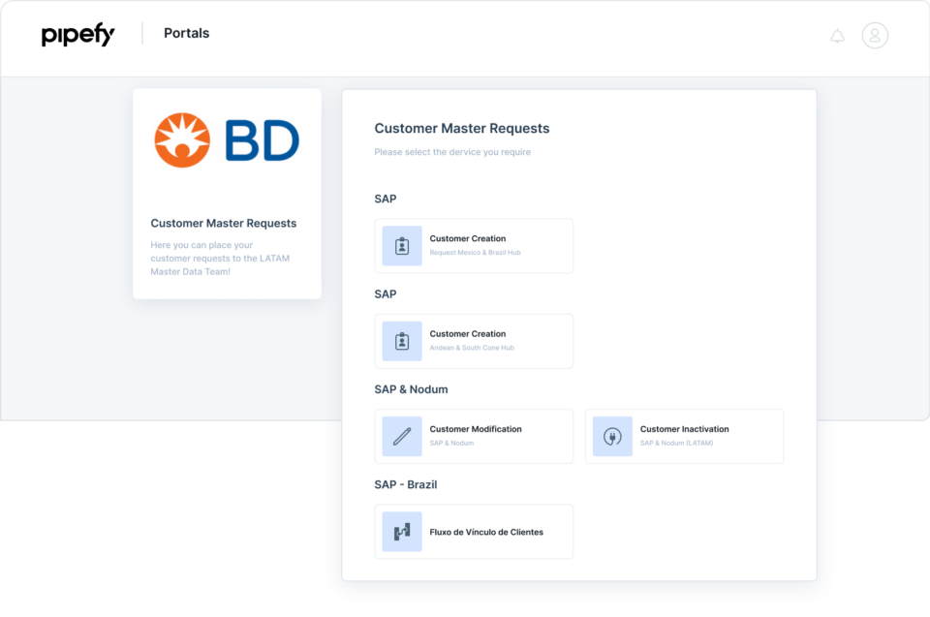The width and height of the screenshot is (930, 617).
Task: Open the Fluxo de Vínculo de Clientes flow
Action: [474, 531]
